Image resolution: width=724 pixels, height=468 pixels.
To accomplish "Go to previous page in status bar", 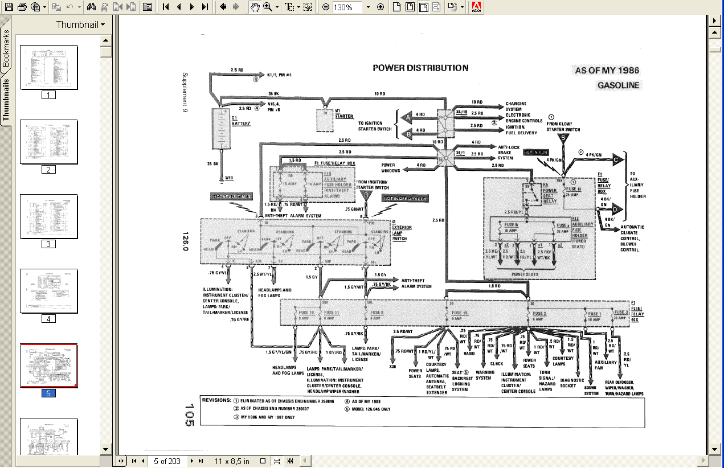I will click(144, 461).
